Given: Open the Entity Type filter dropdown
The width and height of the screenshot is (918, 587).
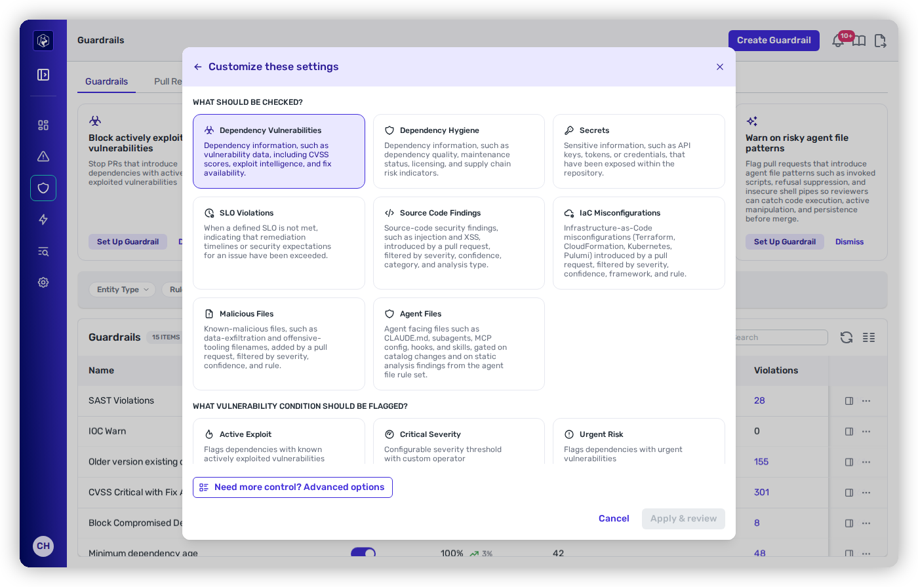Looking at the screenshot, I should (122, 290).
